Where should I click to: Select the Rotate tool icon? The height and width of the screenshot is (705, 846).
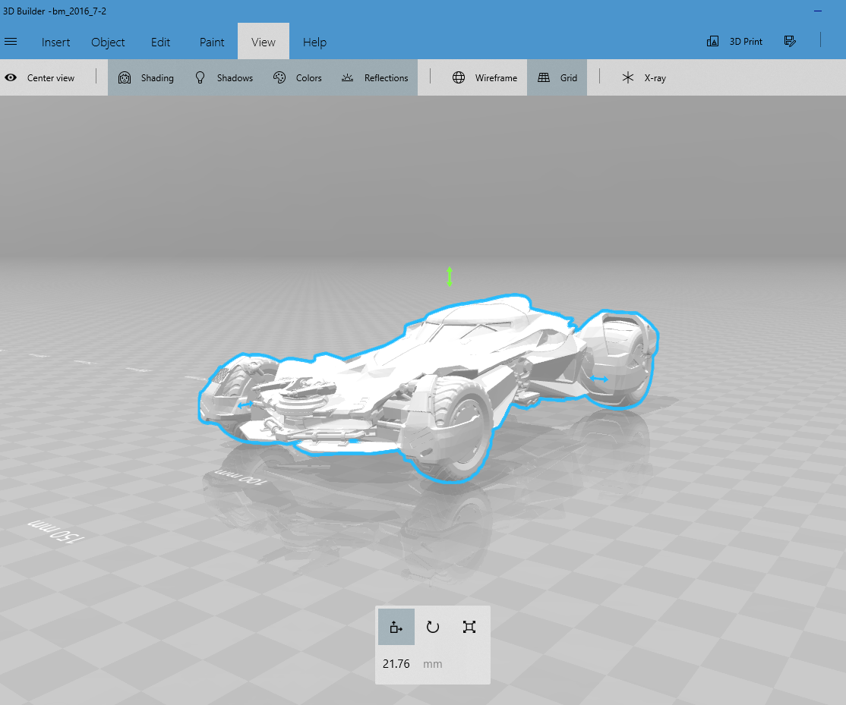433,627
